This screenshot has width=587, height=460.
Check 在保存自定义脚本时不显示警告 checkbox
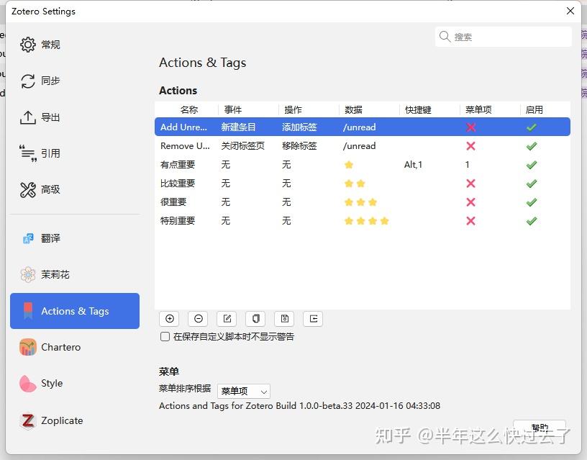163,336
